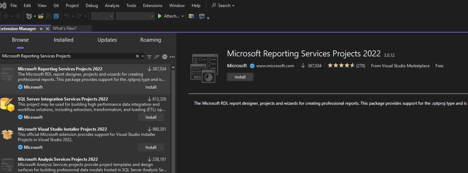The width and height of the screenshot is (468, 173).
Task: Open the Window menu
Action: pos(177,6)
